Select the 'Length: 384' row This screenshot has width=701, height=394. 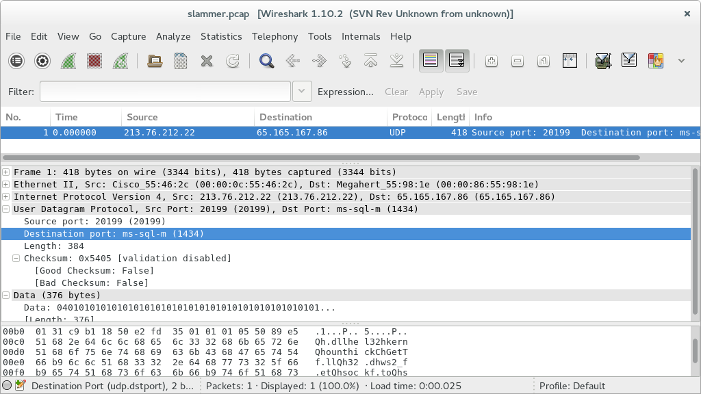[346, 246]
